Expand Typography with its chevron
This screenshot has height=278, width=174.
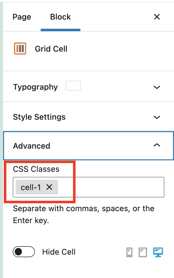pos(157,87)
